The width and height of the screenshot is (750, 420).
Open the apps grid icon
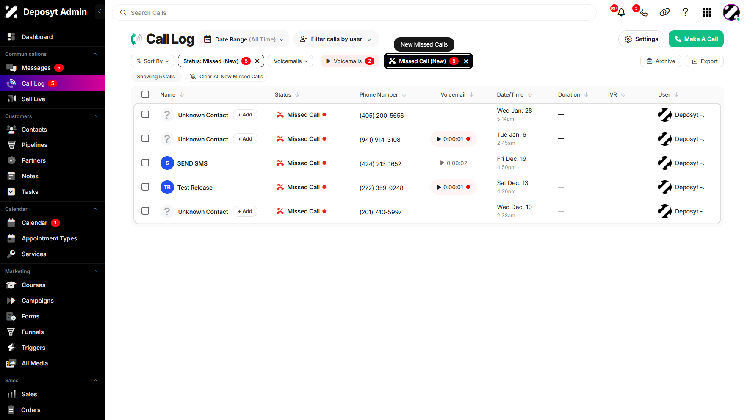click(x=706, y=12)
